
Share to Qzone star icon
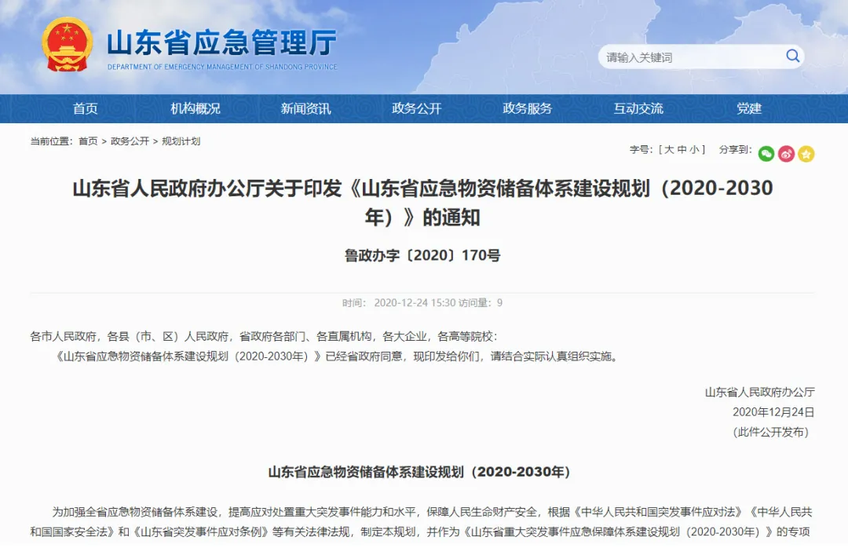(x=806, y=154)
